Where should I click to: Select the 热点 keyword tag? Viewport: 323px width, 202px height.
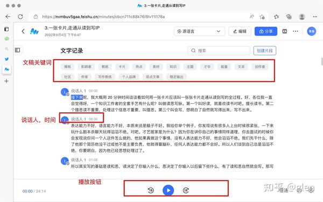pyautogui.click(x=139, y=67)
